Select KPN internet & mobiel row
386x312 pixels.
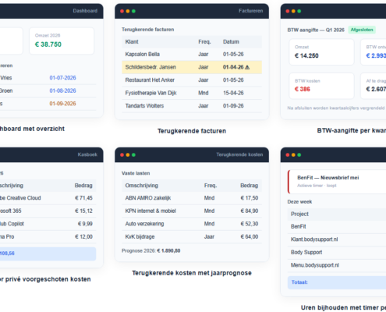point(192,211)
